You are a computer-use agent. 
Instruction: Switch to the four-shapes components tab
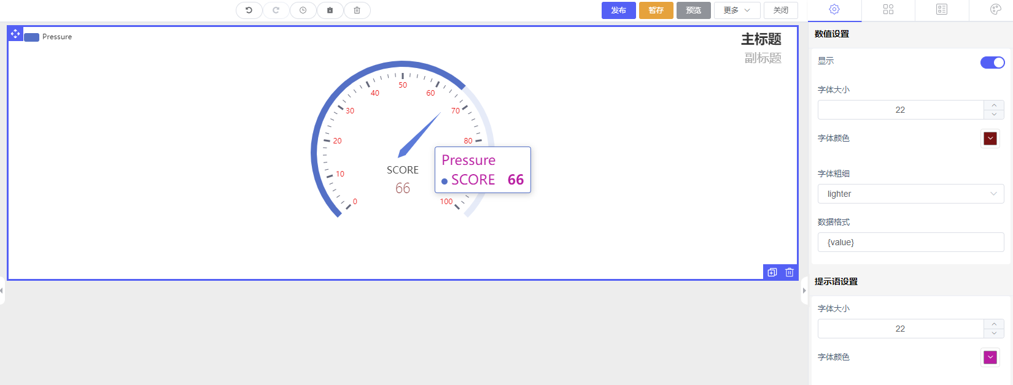click(x=888, y=9)
